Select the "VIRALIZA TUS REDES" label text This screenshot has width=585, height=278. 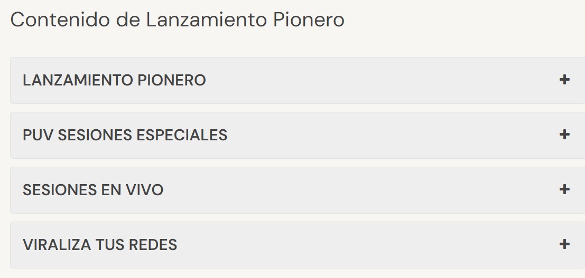[x=100, y=245]
